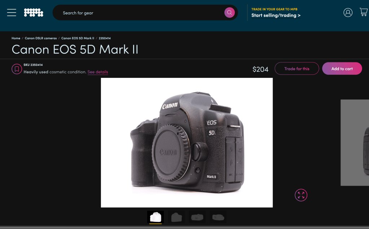Viewport: 369px width, 229px height.
Task: View the shopping cart
Action: point(363,12)
